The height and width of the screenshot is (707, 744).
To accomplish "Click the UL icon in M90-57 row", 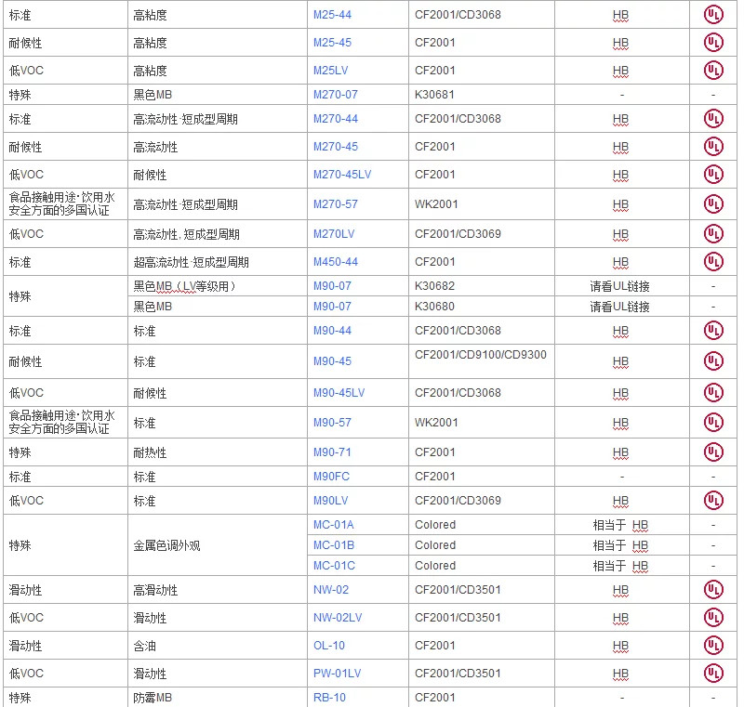I will coord(713,422).
